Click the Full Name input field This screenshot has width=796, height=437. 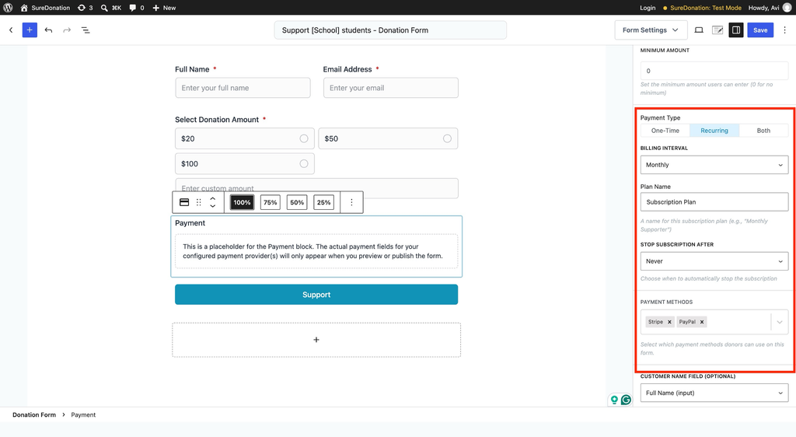tap(243, 88)
